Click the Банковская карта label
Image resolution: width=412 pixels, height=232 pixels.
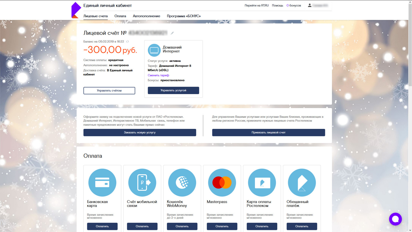click(x=97, y=204)
